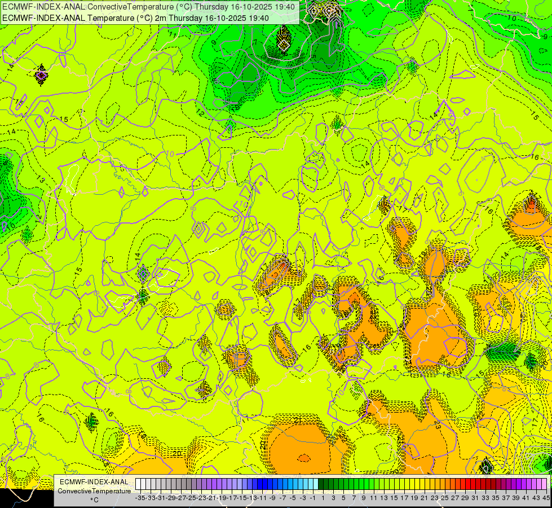552x508 pixels.
Task: Click the ConvectiveTemperature title line in header
Action: point(148,6)
